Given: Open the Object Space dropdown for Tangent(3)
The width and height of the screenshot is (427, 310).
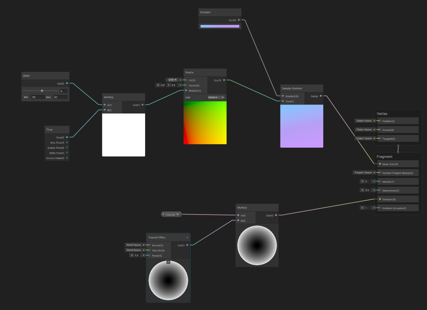Looking at the screenshot, I should tap(364, 139).
